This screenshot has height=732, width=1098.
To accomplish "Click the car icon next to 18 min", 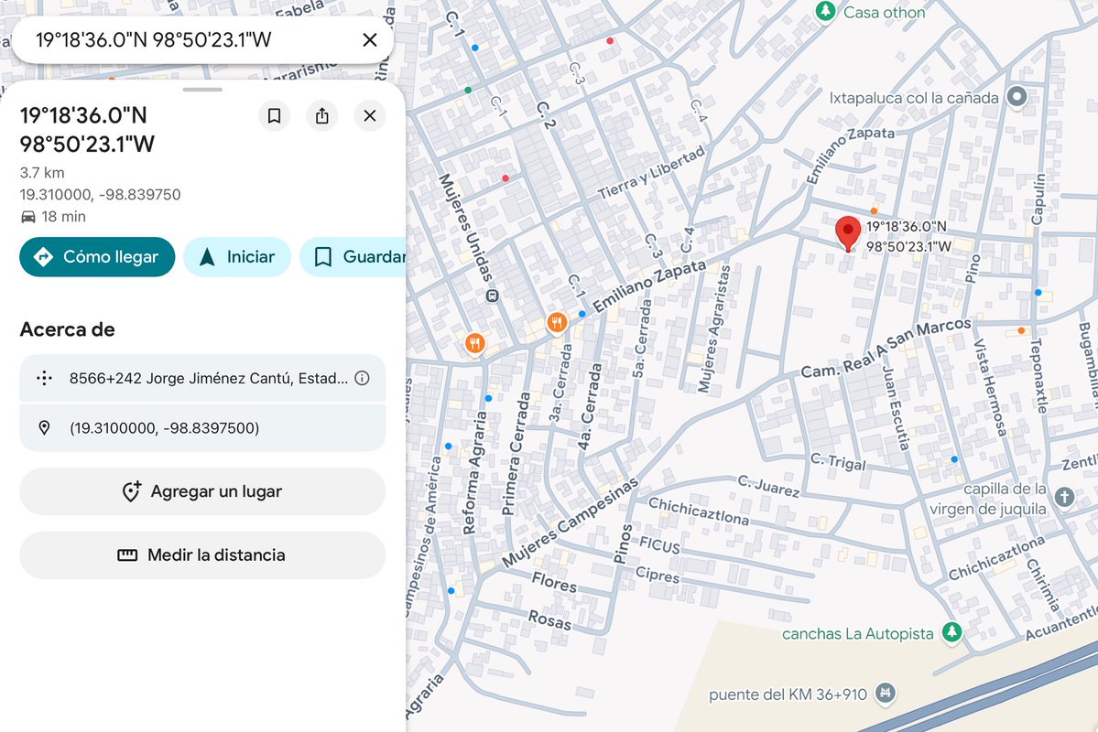I will (28, 217).
